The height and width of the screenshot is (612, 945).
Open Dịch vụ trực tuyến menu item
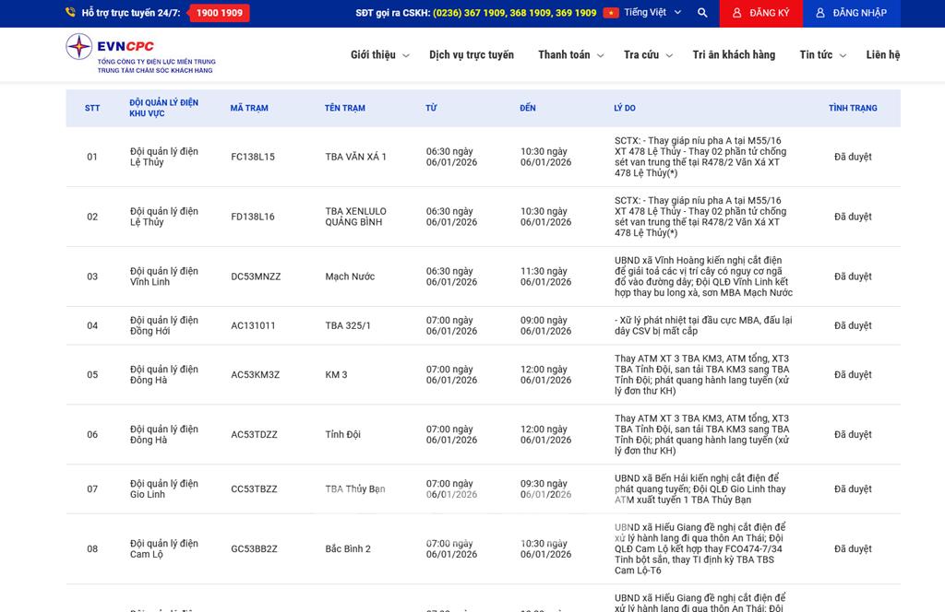471,55
